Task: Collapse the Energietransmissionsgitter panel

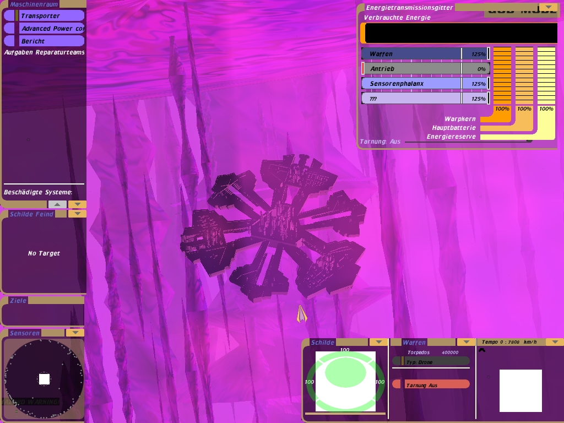Action: click(x=547, y=8)
